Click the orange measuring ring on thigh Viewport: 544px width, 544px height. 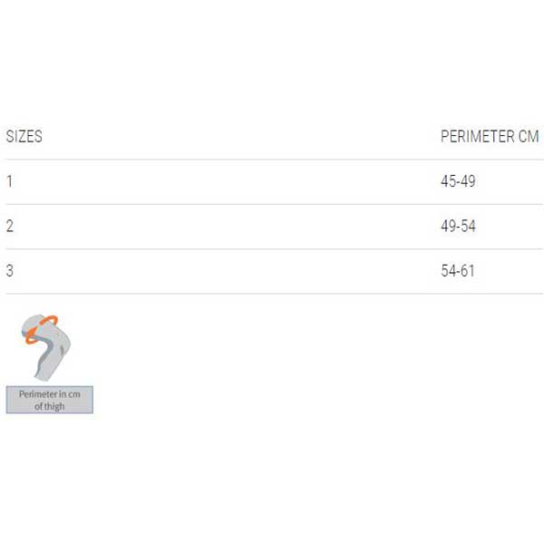click(x=41, y=329)
